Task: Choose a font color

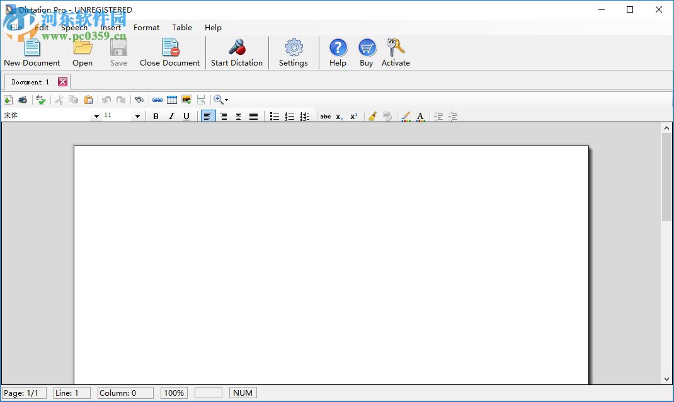Action: pos(420,116)
